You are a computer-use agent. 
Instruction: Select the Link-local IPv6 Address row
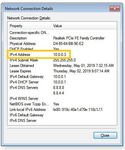pos(62,110)
